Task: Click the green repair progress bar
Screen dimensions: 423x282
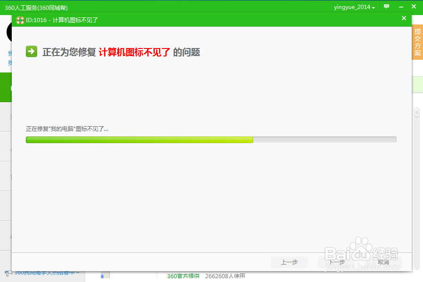Action: [x=211, y=139]
